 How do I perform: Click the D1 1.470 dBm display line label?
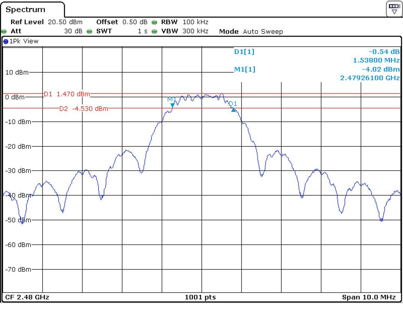coord(67,94)
